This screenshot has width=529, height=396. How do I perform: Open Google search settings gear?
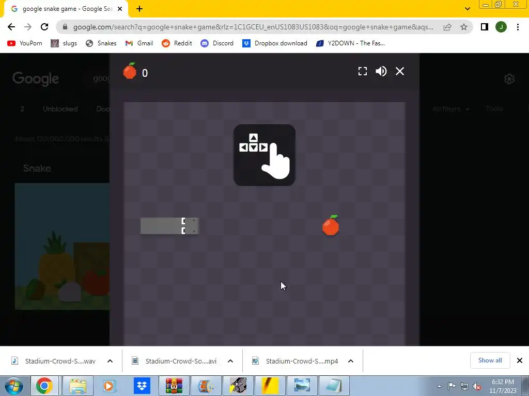coord(509,79)
